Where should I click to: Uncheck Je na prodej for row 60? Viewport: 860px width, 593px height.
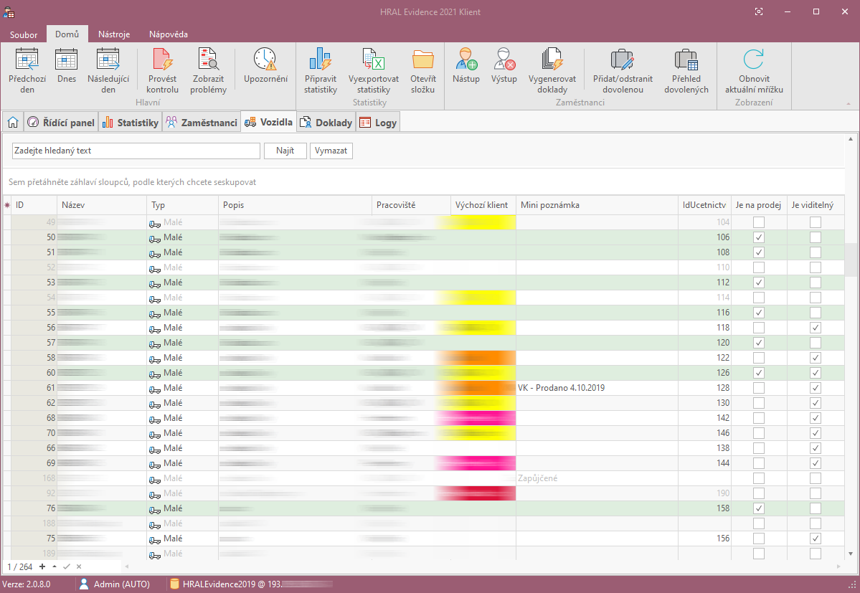[x=759, y=373]
